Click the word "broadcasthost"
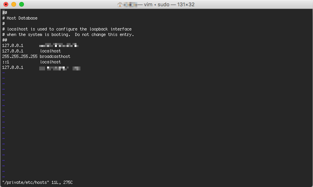 pyautogui.click(x=55, y=56)
